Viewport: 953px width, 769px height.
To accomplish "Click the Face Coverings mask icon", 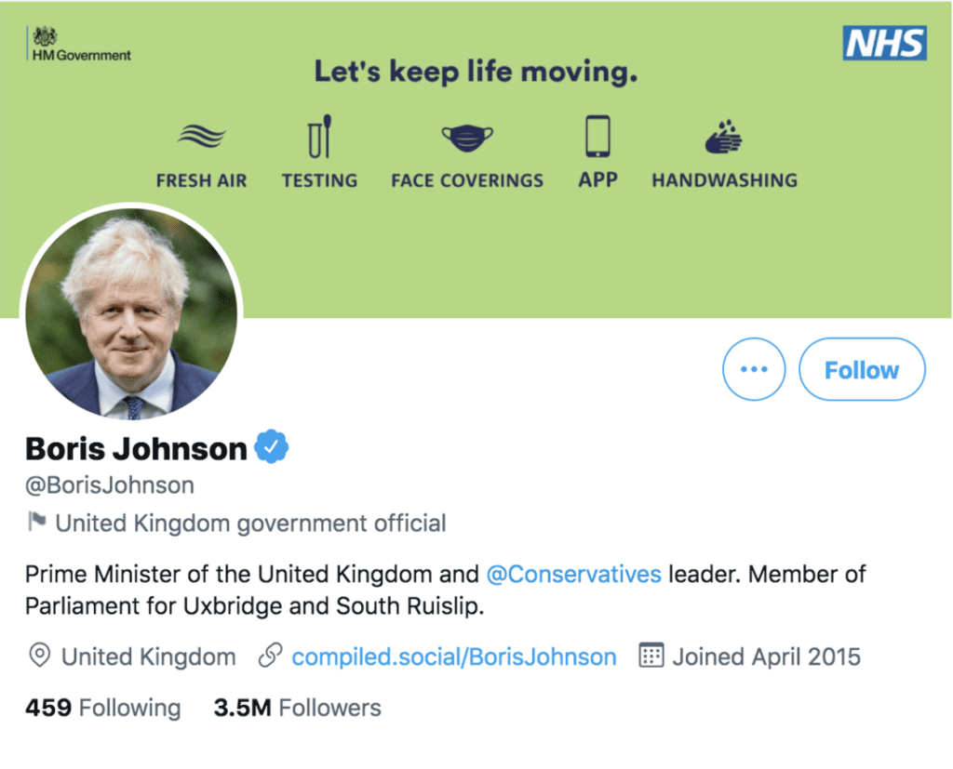I will pos(466,139).
